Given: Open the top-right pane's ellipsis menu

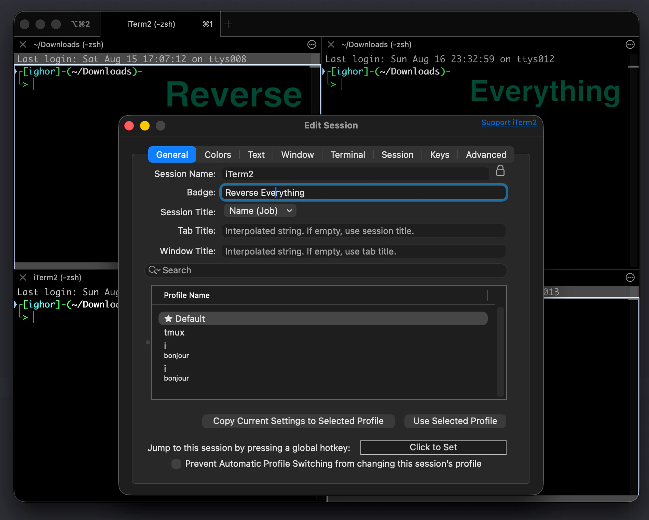Looking at the screenshot, I should pyautogui.click(x=630, y=44).
